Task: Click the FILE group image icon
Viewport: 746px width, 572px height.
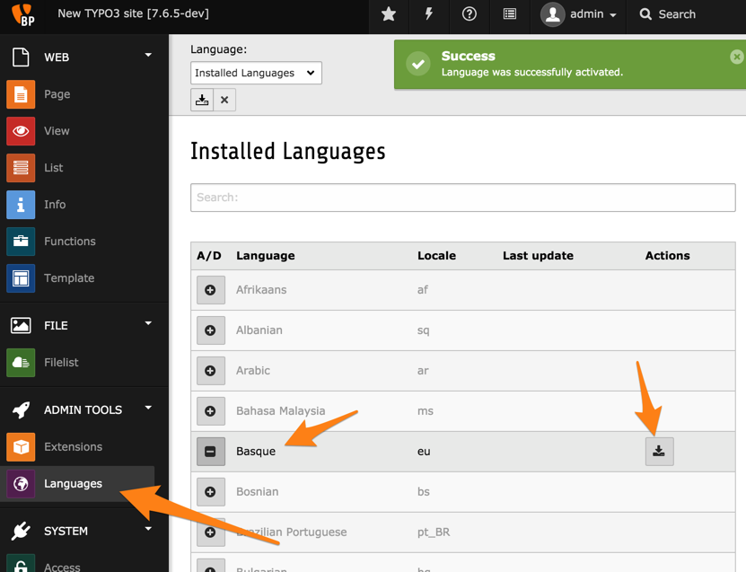Action: point(21,325)
